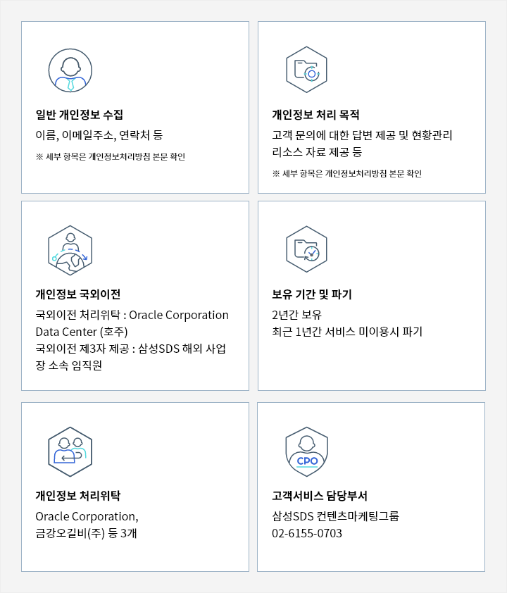Click the 고객서비스 담당부서 heading
Image resolution: width=507 pixels, height=593 pixels.
[320, 496]
